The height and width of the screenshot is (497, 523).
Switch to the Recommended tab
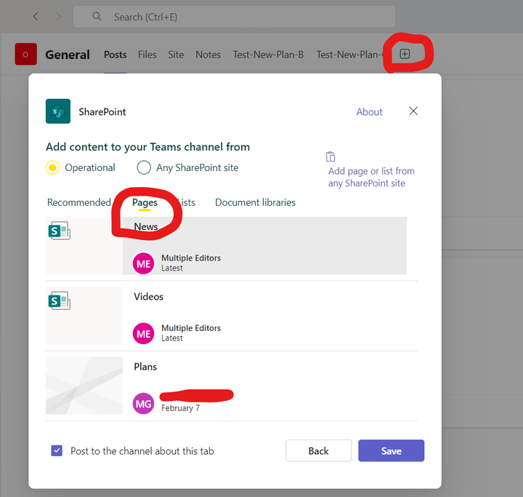79,202
